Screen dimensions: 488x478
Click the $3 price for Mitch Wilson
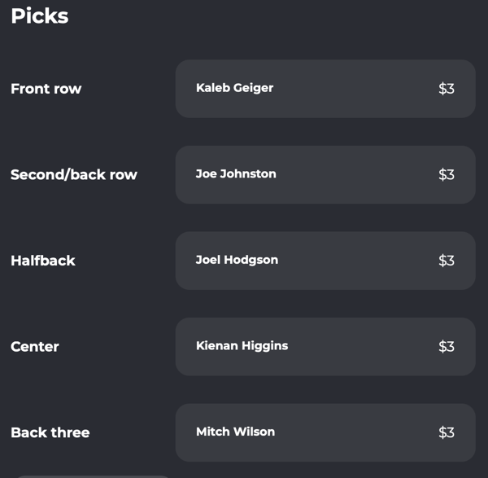point(447,432)
